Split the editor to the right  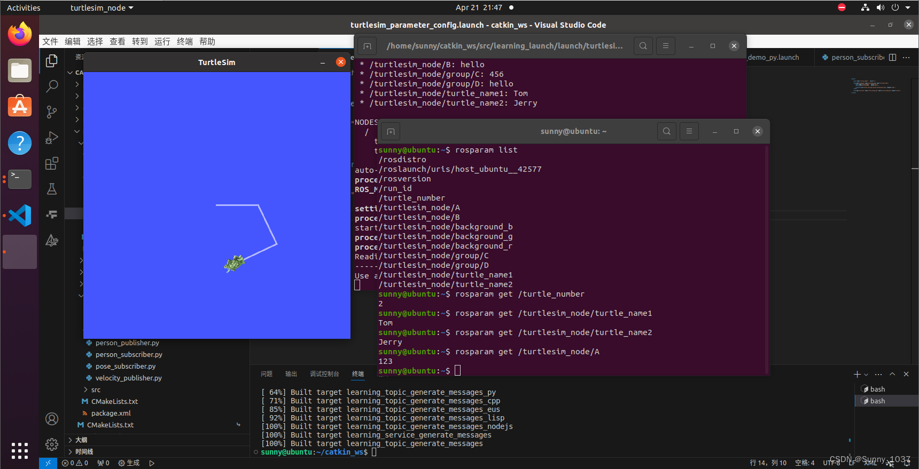892,58
